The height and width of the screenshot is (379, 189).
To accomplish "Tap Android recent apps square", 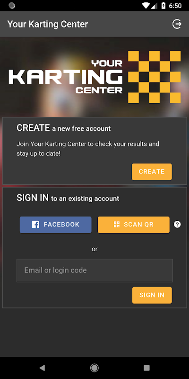I will point(146,368).
